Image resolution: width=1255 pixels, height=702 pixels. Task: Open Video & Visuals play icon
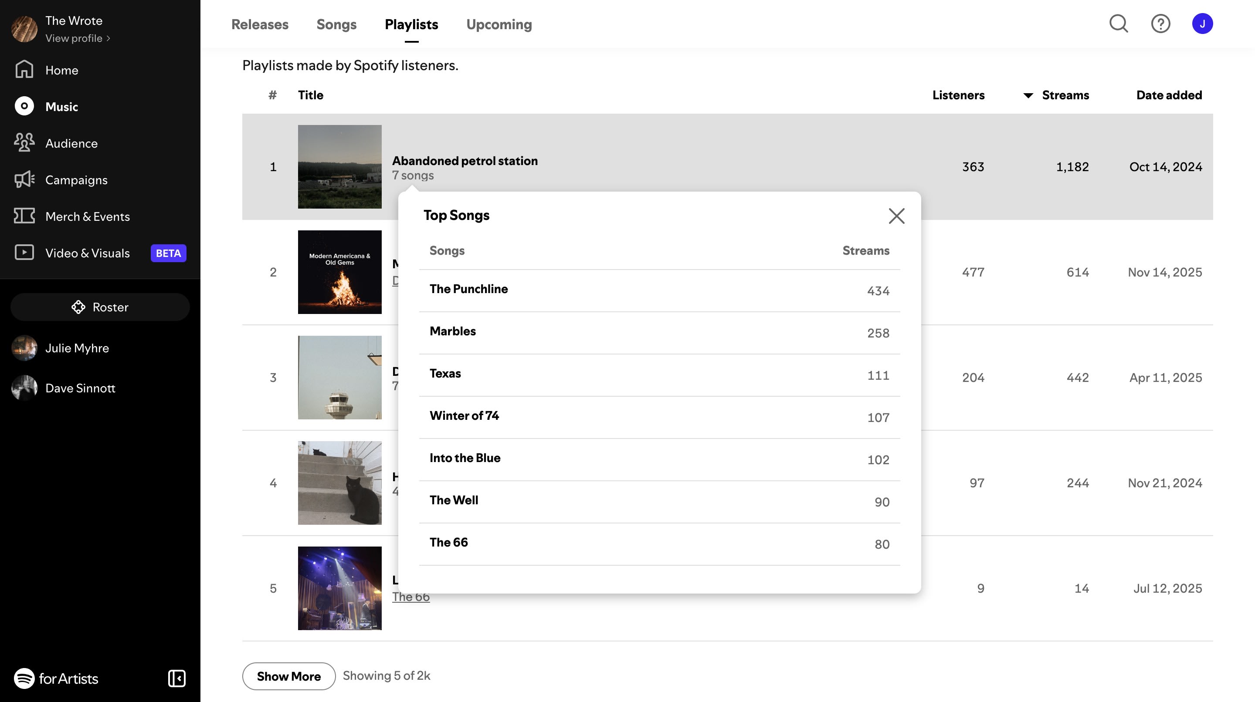point(24,252)
